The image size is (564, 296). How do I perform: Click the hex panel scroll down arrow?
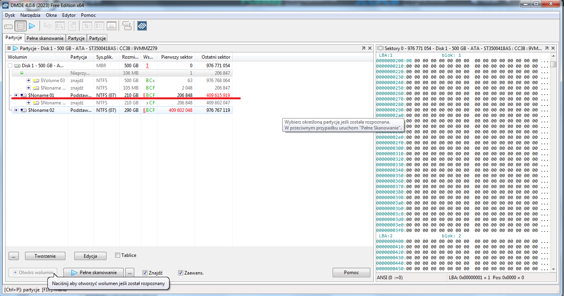(x=553, y=269)
